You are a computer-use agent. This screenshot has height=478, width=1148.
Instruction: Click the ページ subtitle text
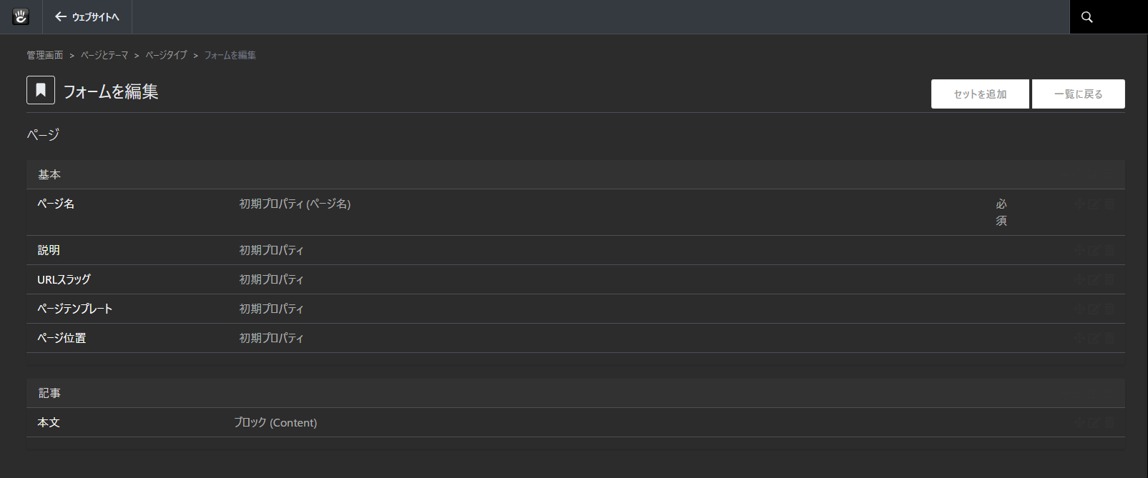43,134
